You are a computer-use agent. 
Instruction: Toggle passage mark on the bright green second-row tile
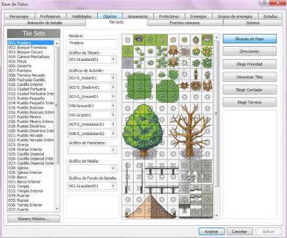(127, 51)
